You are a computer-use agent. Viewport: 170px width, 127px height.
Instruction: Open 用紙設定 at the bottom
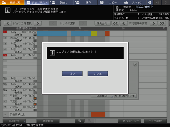[x=14, y=121]
